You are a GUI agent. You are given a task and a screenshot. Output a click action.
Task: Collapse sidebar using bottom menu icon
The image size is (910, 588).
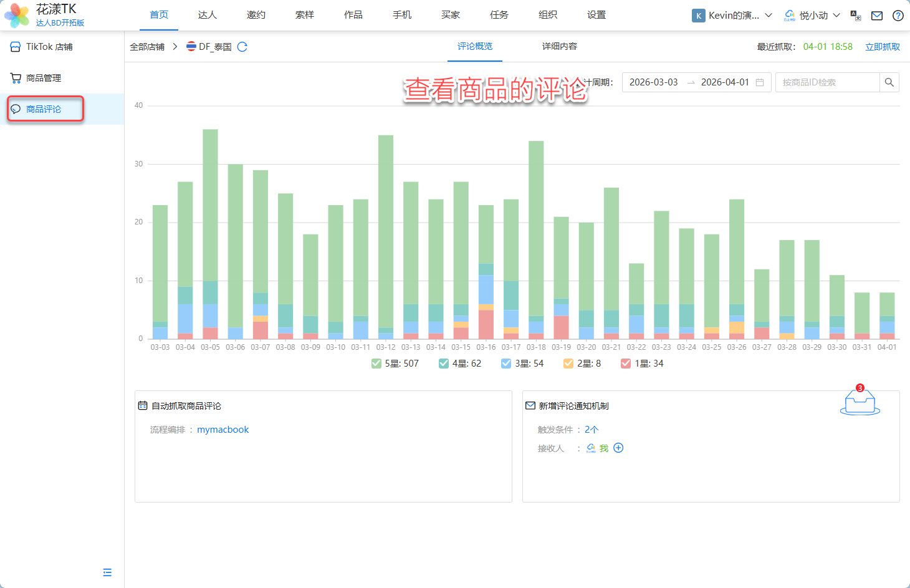(x=107, y=572)
